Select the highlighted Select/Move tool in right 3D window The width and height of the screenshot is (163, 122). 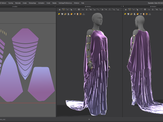click(x=130, y=10)
